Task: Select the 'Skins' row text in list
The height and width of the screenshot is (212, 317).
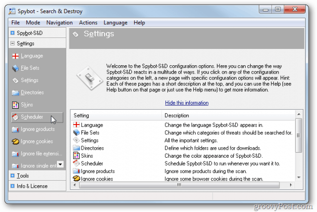Action: 87,156
